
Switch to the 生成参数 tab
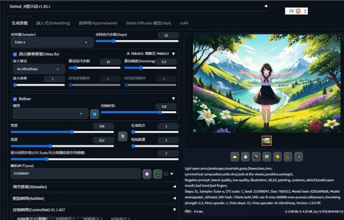point(20,23)
